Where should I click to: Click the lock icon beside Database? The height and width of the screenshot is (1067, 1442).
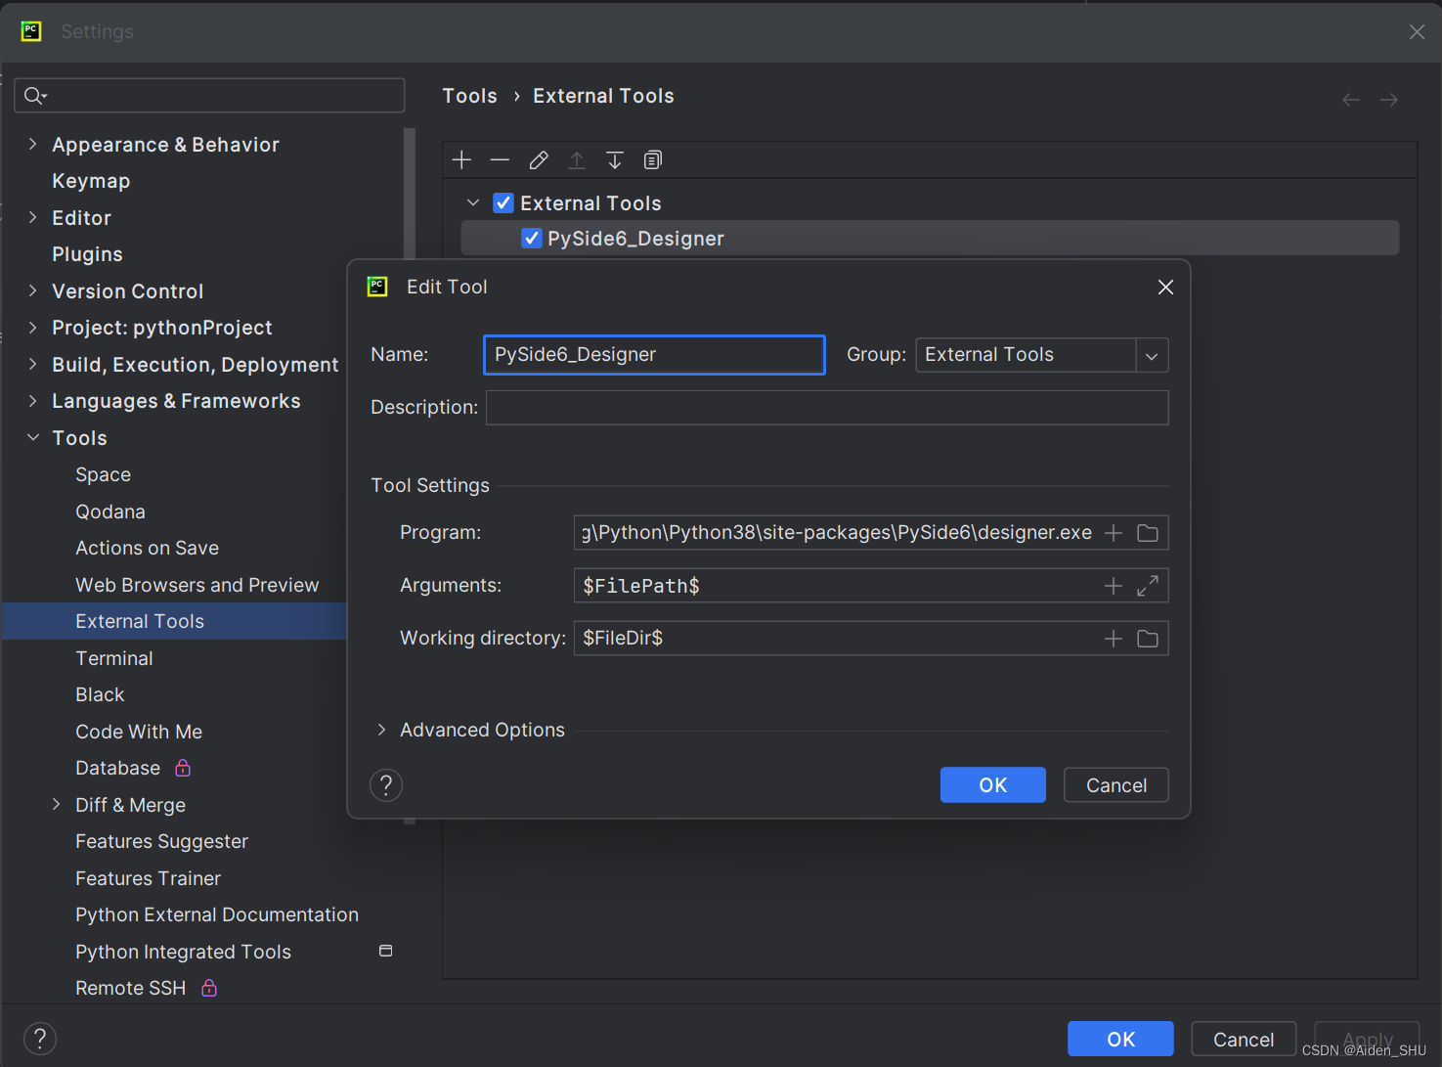click(183, 768)
